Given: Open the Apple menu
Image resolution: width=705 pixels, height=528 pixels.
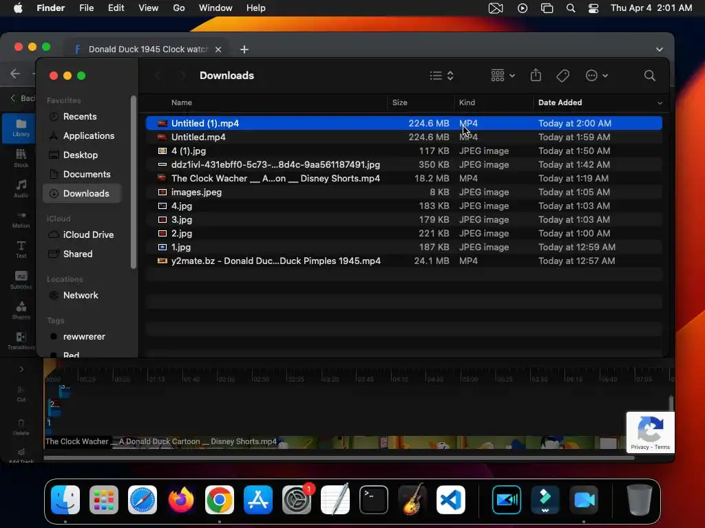Looking at the screenshot, I should [18, 8].
